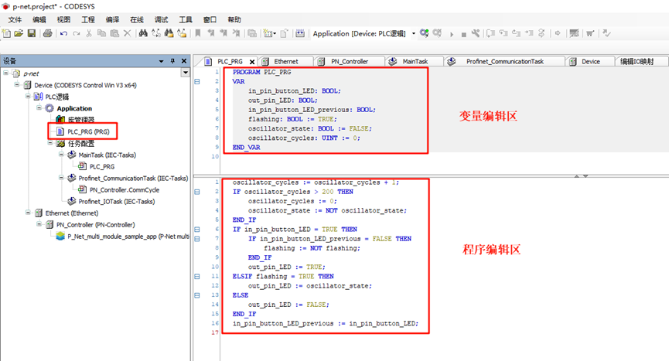Click the Undo arrow icon
Image resolution: width=669 pixels, height=361 pixels.
[x=64, y=34]
